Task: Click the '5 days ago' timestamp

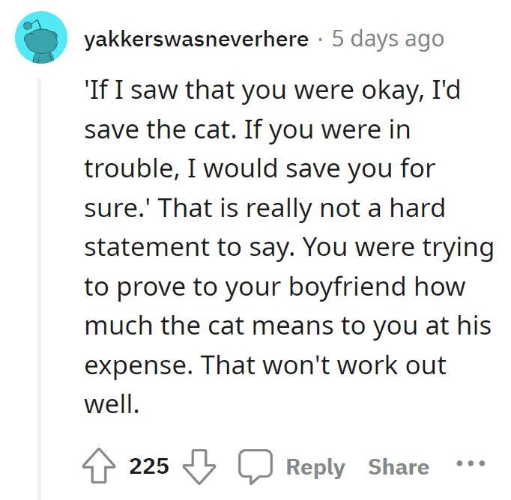Action: [388, 39]
